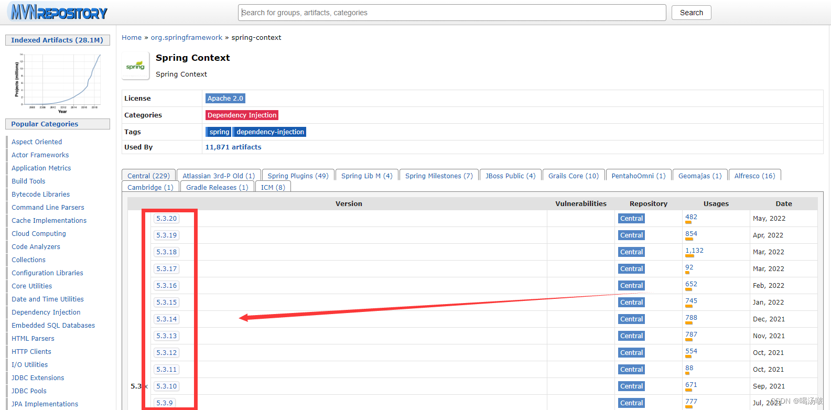
Task: Switch to Alfresco (16) tab
Action: [754, 176]
